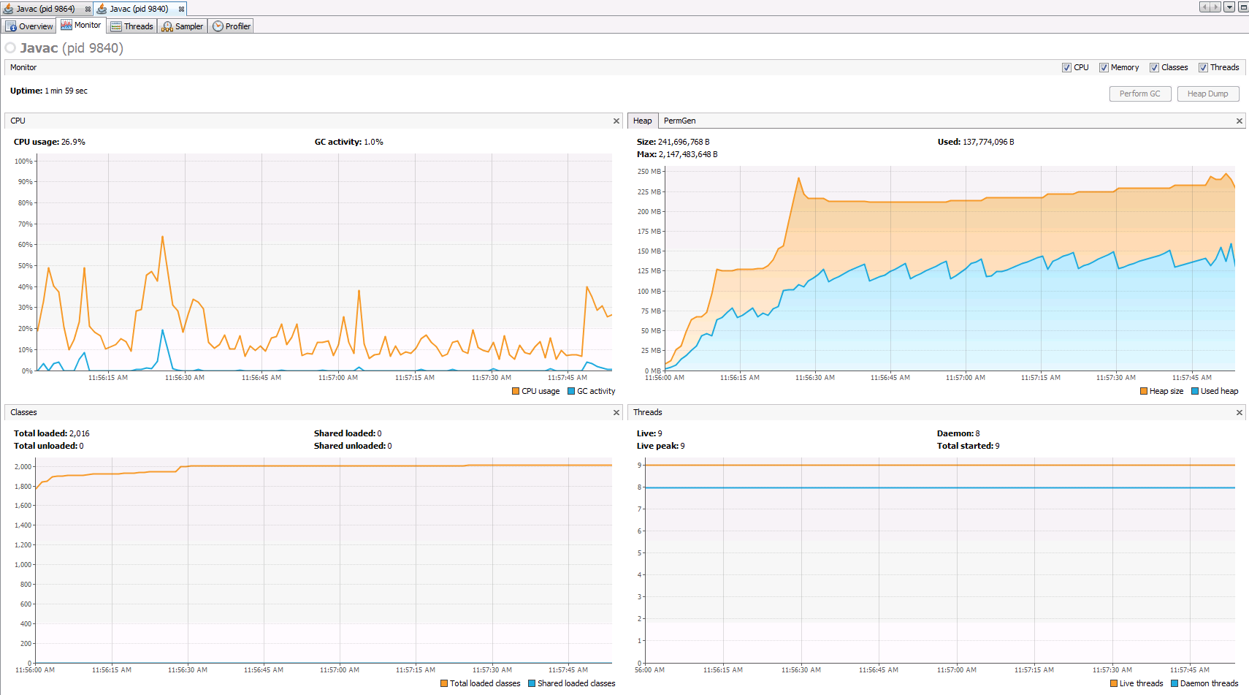Disable the Classes checkbox
This screenshot has height=695, width=1249.
click(1155, 67)
